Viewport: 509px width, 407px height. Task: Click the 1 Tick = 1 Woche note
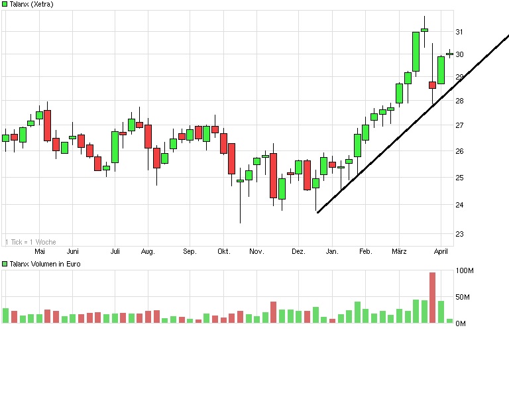[30, 242]
